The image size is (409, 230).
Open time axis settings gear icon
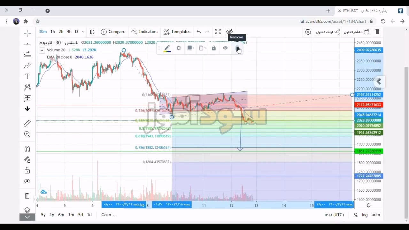[x=369, y=205]
